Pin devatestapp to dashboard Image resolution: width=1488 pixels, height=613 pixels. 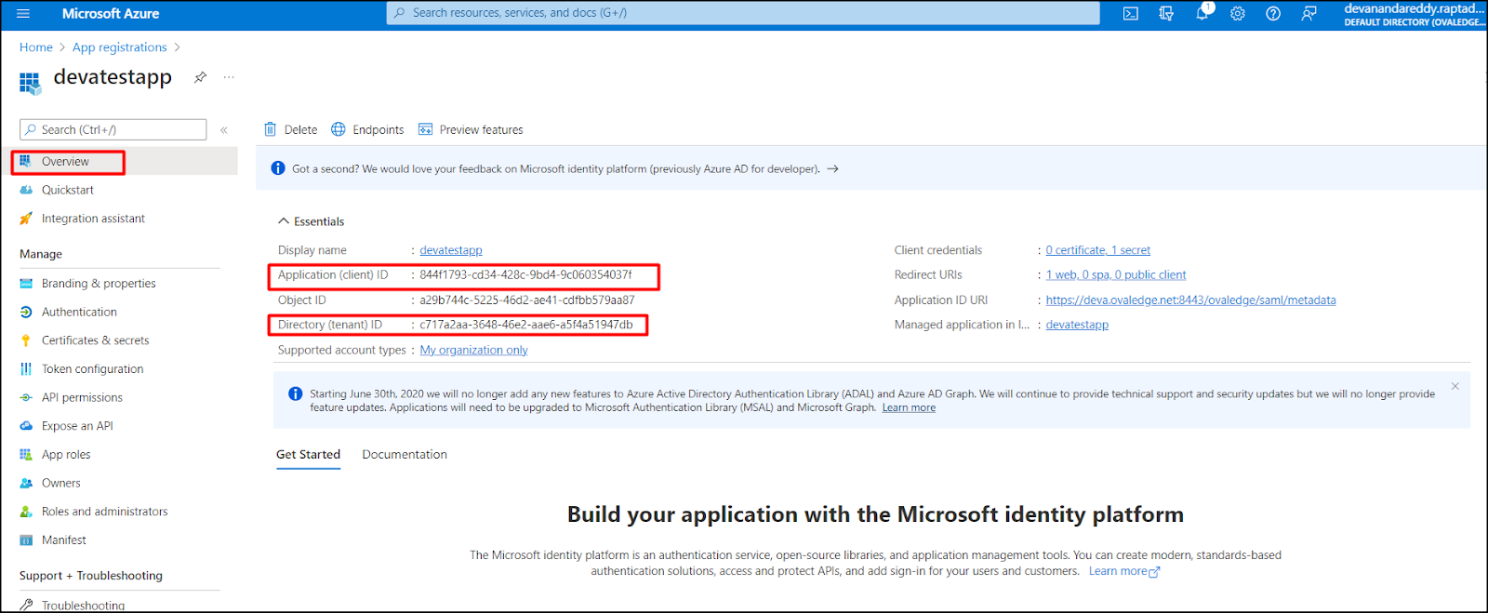tap(200, 77)
